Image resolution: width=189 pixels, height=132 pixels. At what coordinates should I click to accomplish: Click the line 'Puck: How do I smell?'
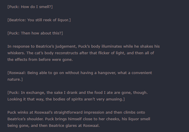pyautogui.click(x=30, y=7)
